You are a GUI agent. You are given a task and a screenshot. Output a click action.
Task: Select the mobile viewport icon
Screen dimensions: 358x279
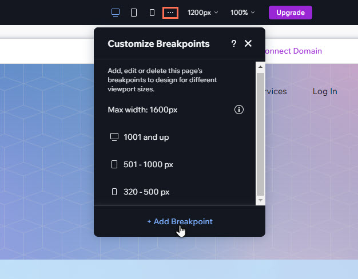point(152,13)
